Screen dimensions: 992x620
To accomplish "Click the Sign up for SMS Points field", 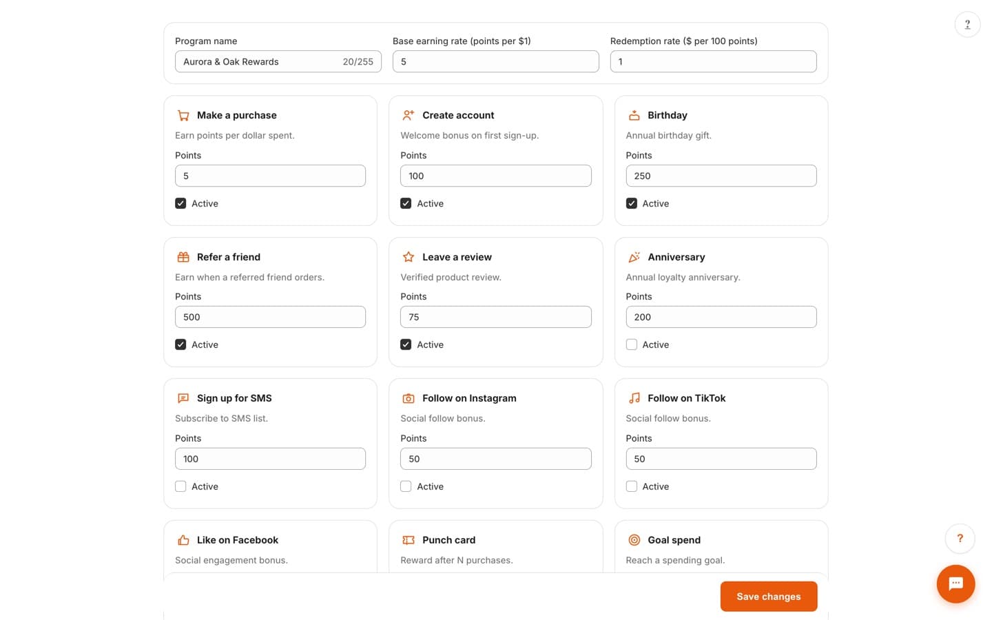I will click(270, 459).
